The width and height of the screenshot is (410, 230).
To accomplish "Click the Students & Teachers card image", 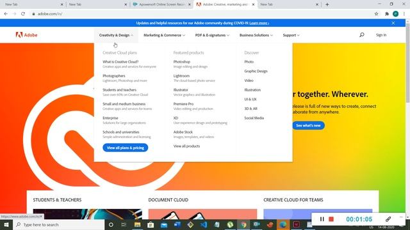I will (88, 214).
